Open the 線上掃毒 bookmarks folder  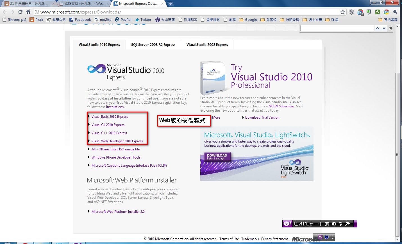[x=312, y=19]
